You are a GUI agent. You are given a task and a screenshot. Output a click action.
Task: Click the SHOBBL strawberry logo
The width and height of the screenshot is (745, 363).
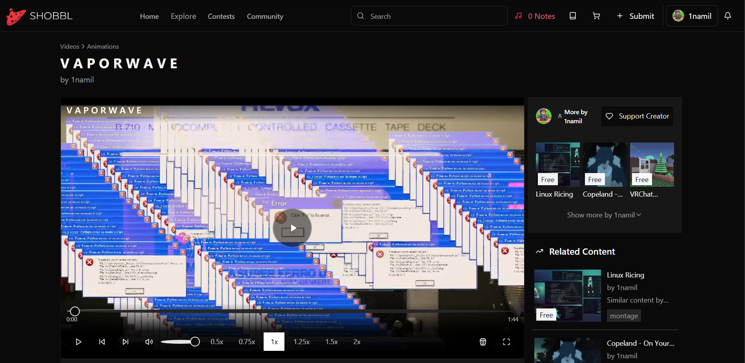[16, 16]
